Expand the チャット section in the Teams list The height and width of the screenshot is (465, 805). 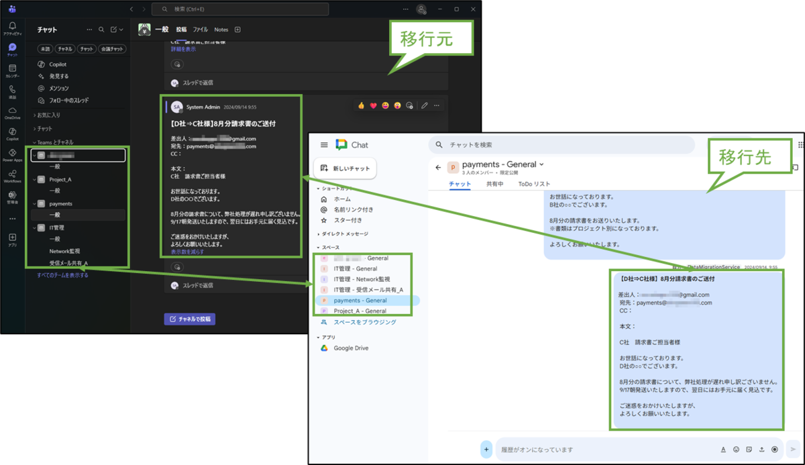point(43,128)
